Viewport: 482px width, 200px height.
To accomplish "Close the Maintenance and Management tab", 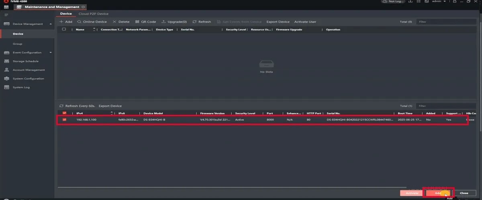I will tap(83, 7).
